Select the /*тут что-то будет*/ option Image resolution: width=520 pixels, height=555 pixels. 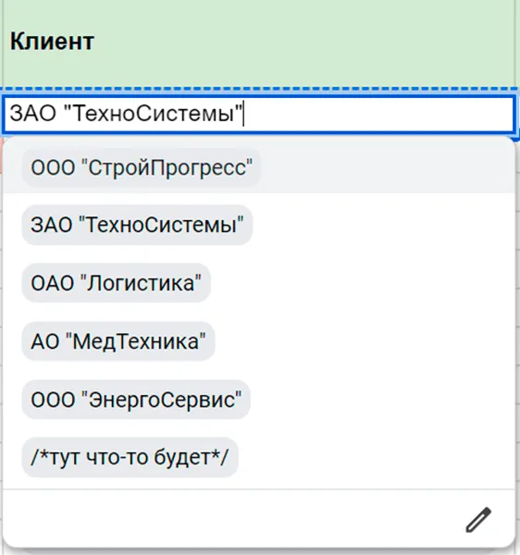(130, 457)
